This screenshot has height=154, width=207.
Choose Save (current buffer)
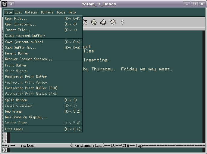tap(43, 42)
